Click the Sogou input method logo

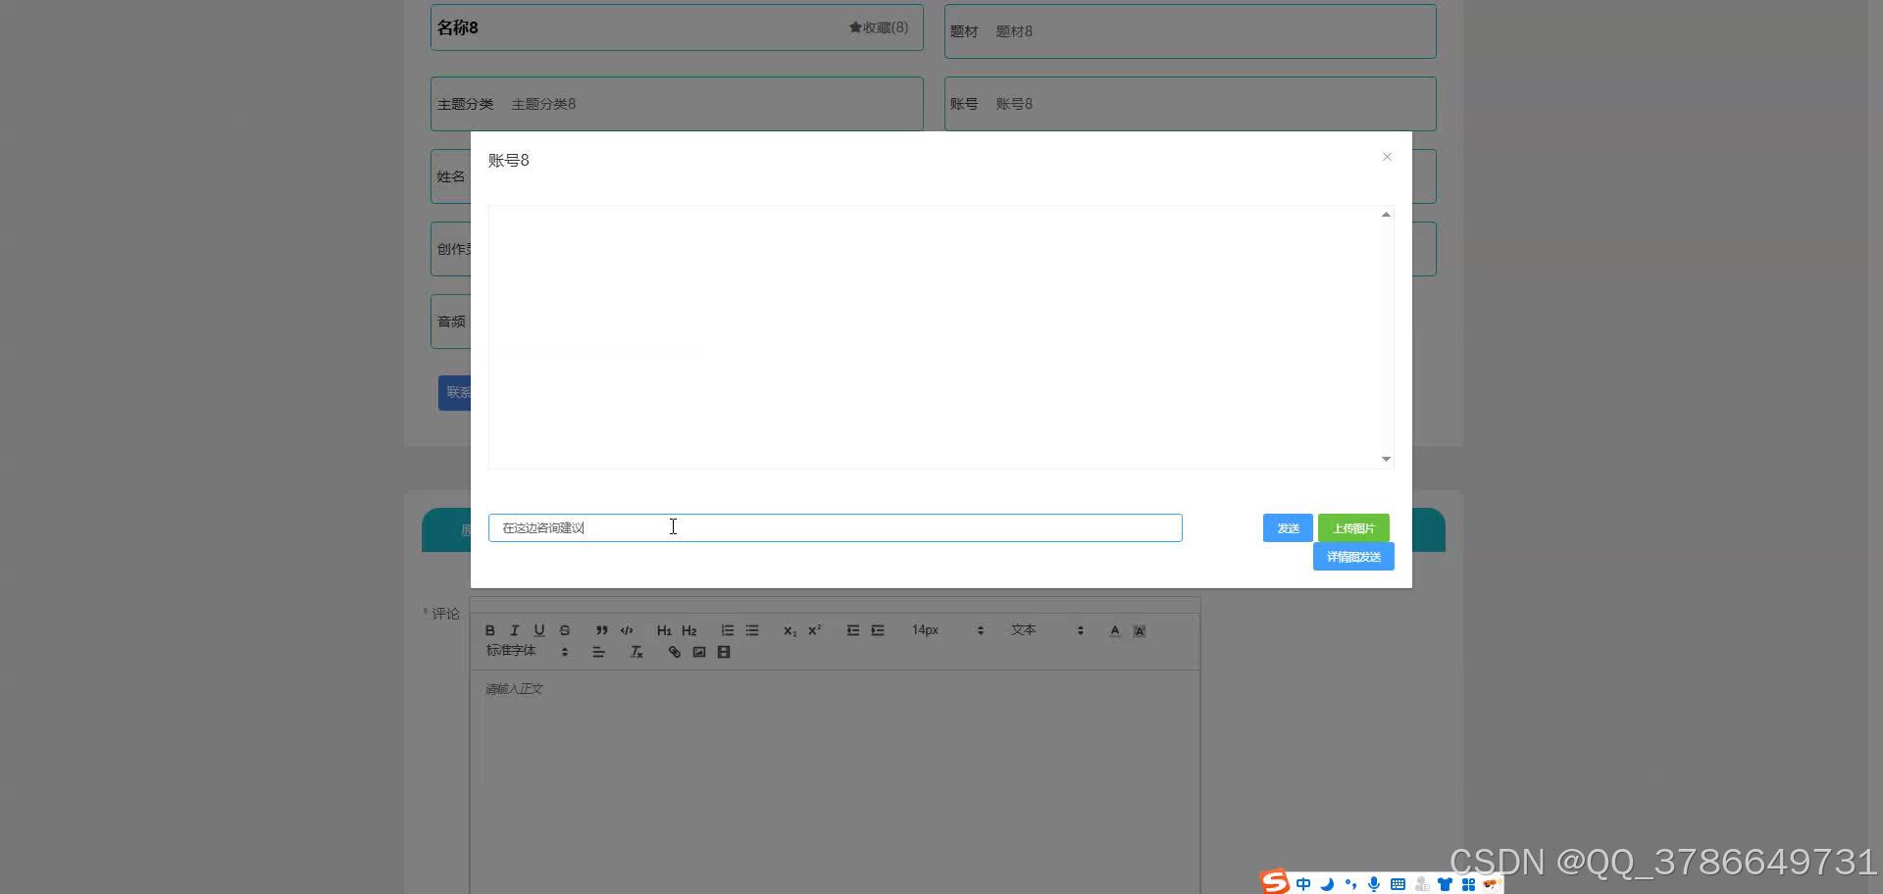(1275, 881)
